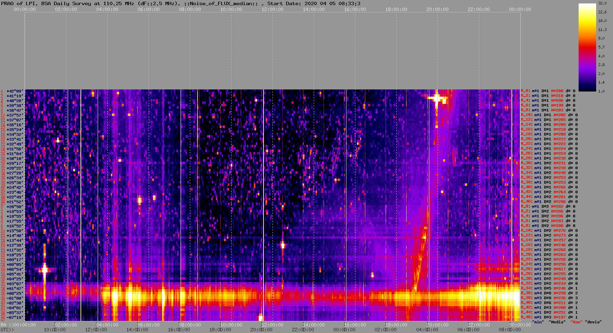This screenshot has width=613, height=333.
Task: Click the 2.0 value on the color scale
Action: click(x=601, y=74)
